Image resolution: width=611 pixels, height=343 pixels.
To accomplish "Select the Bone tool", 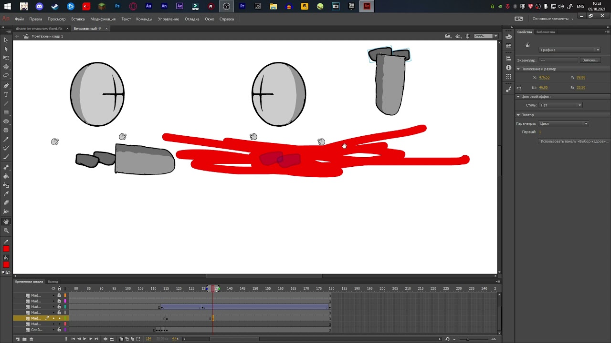I will (x=6, y=167).
